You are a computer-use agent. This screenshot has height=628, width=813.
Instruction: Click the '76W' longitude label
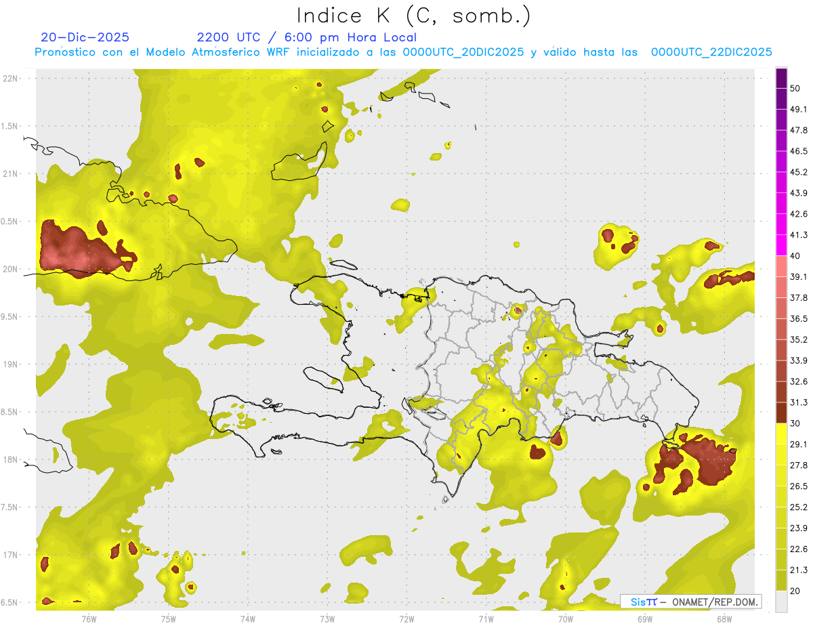89,619
